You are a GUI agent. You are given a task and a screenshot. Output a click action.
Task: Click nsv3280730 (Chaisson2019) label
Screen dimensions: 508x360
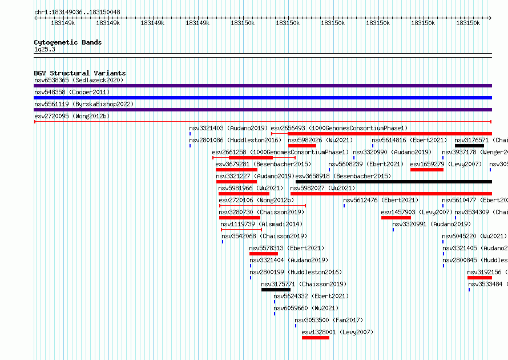pyautogui.click(x=261, y=212)
